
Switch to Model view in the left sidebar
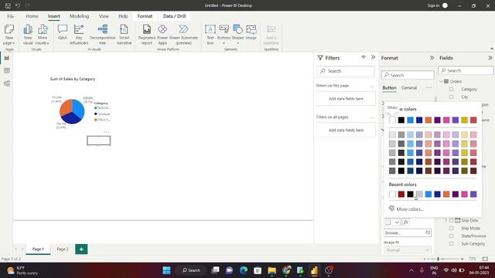coord(7,83)
